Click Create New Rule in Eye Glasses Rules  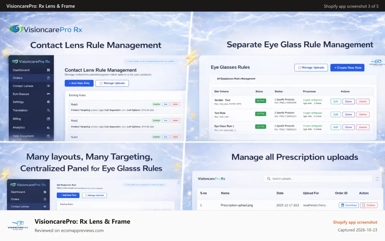(x=347, y=67)
